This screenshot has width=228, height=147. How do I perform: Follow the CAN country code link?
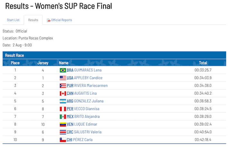[70, 93]
